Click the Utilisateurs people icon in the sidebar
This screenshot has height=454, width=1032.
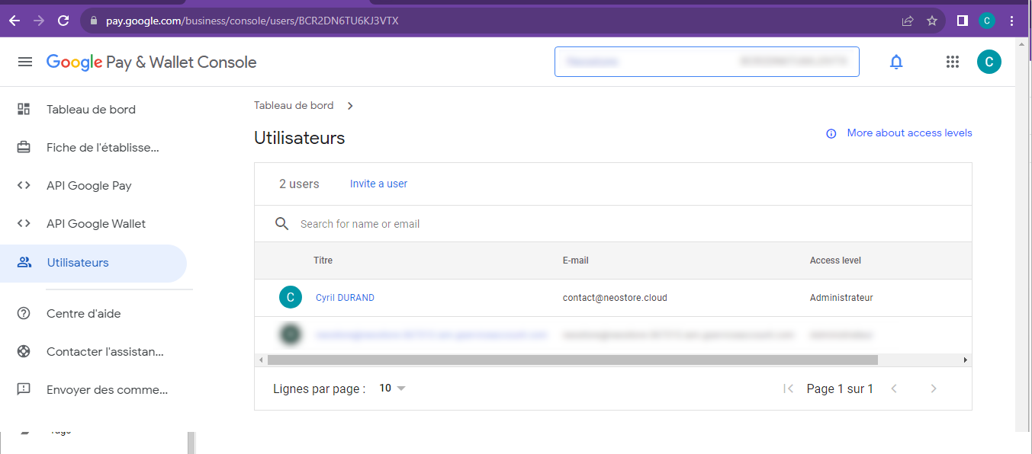coord(23,262)
